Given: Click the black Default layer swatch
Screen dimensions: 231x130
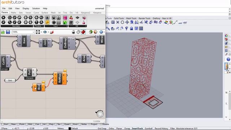Looking at the screenshot, I should click(x=70, y=129).
